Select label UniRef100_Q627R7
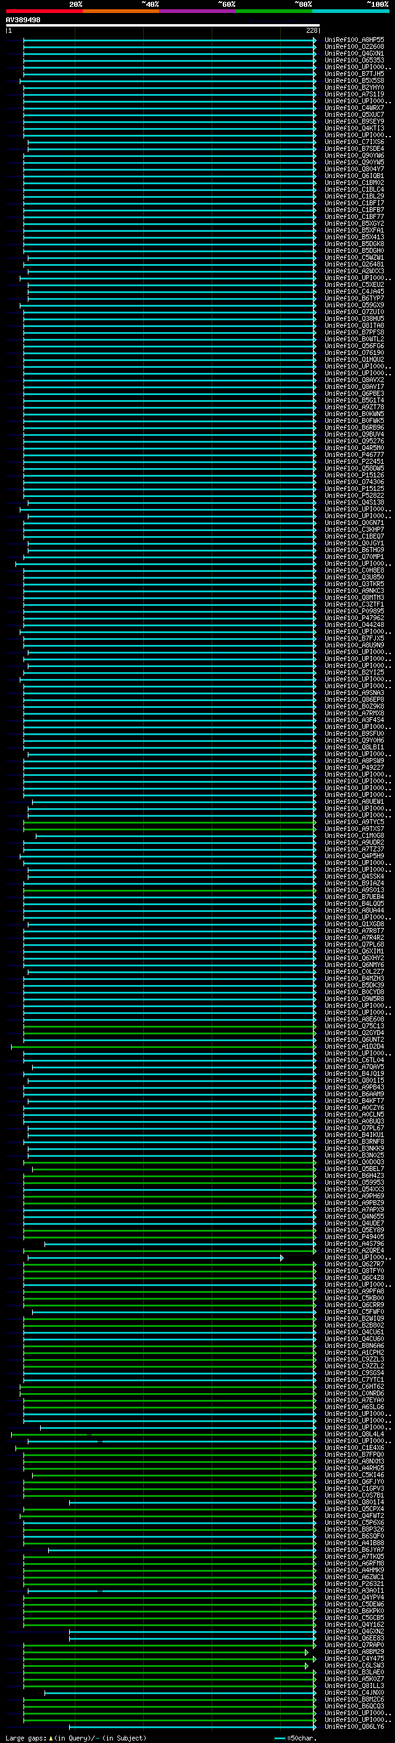 click(354, 1264)
